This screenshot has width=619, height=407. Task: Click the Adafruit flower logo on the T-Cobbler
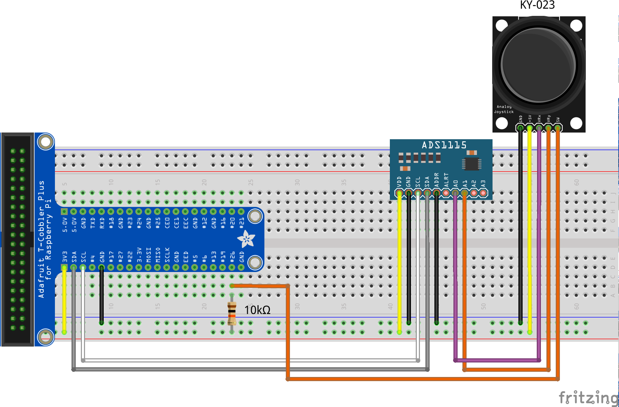(x=246, y=239)
